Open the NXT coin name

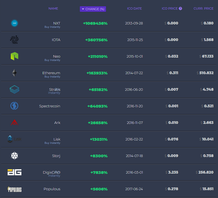[57, 23]
